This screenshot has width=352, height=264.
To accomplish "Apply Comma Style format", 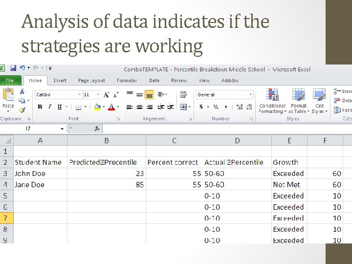I will [x=226, y=107].
